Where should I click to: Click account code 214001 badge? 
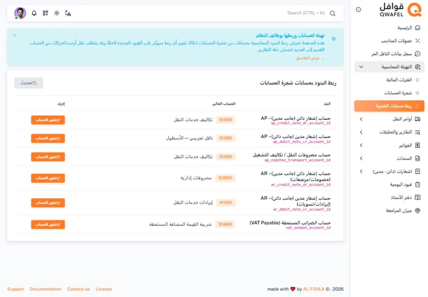226,224
